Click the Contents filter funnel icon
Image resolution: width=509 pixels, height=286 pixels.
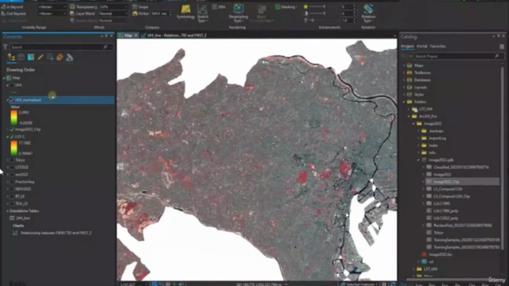tap(6, 48)
